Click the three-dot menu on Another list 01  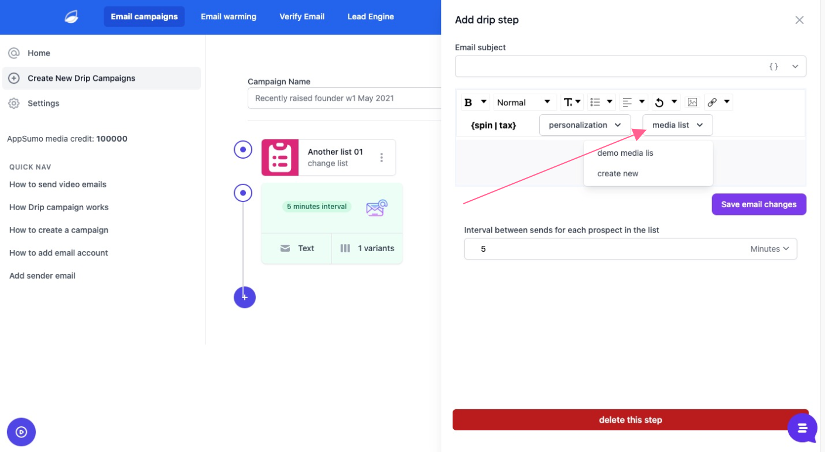(x=381, y=157)
